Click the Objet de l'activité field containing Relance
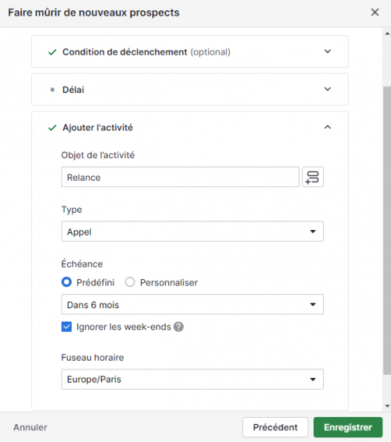Viewport: 391px width, 442px height. 181,177
